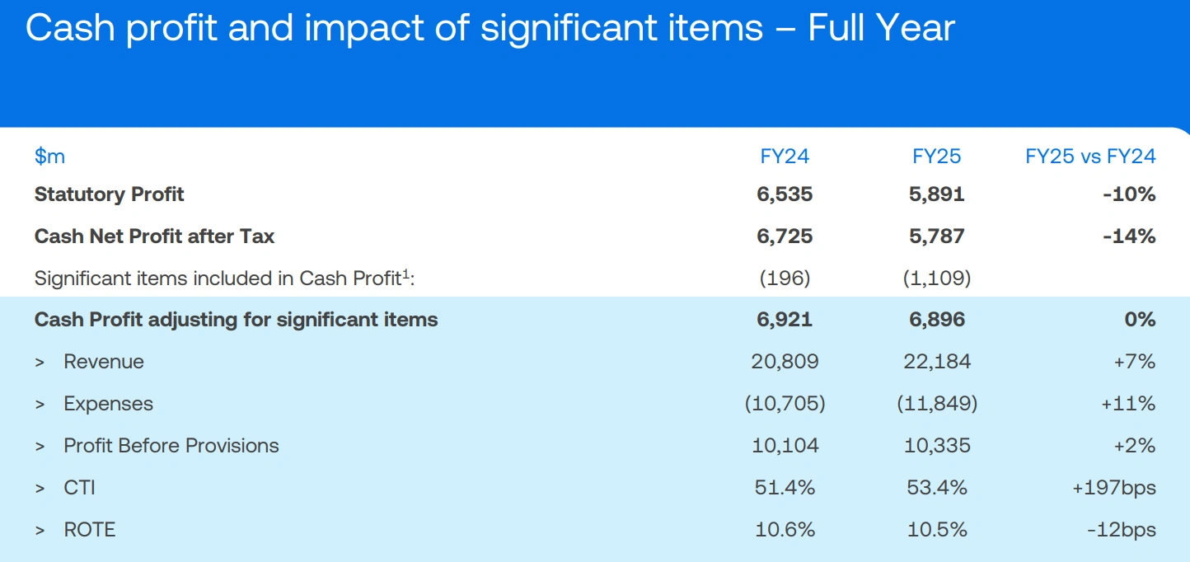Image resolution: width=1190 pixels, height=562 pixels.
Task: Click the chevron beside ROTE
Action: 40,531
